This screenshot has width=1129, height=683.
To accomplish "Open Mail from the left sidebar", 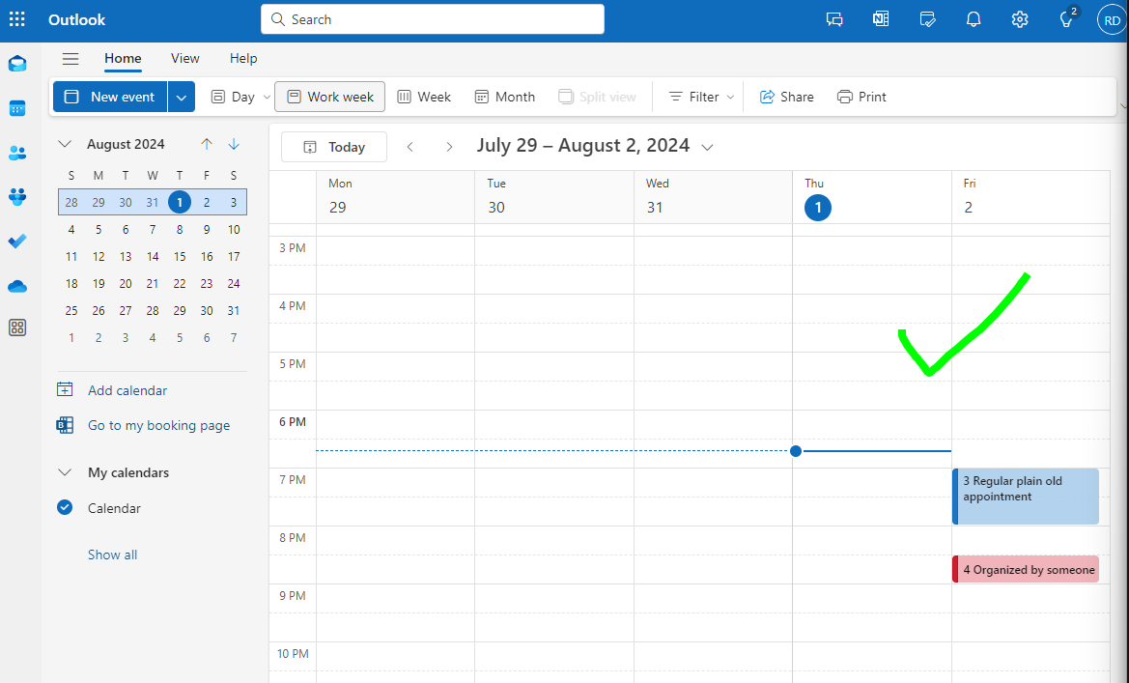I will (x=17, y=64).
